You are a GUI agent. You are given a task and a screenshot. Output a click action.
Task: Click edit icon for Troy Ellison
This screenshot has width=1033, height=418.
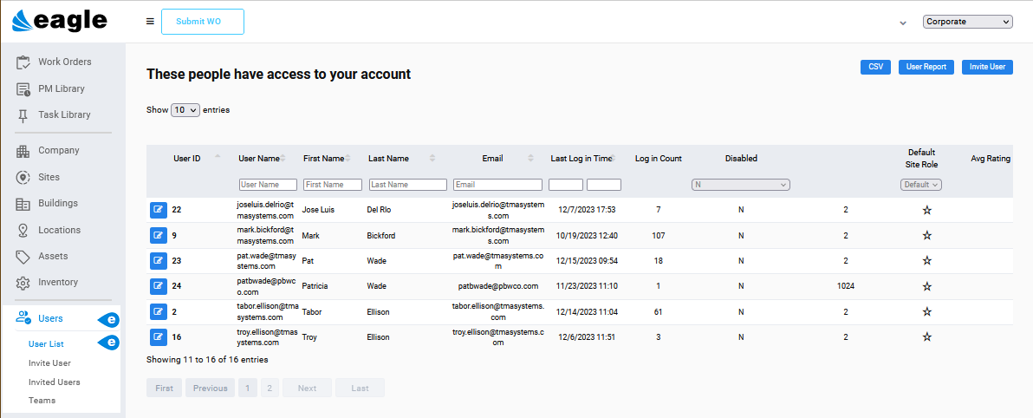[158, 336]
